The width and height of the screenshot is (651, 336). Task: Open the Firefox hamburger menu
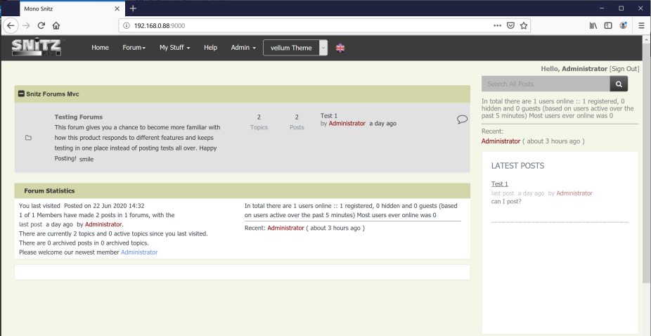coord(641,25)
